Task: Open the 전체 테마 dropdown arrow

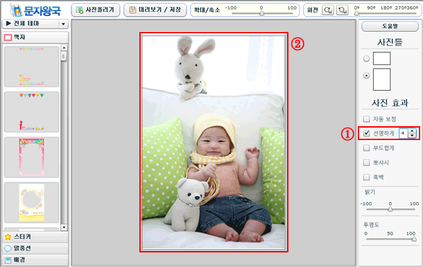Action: click(x=63, y=24)
